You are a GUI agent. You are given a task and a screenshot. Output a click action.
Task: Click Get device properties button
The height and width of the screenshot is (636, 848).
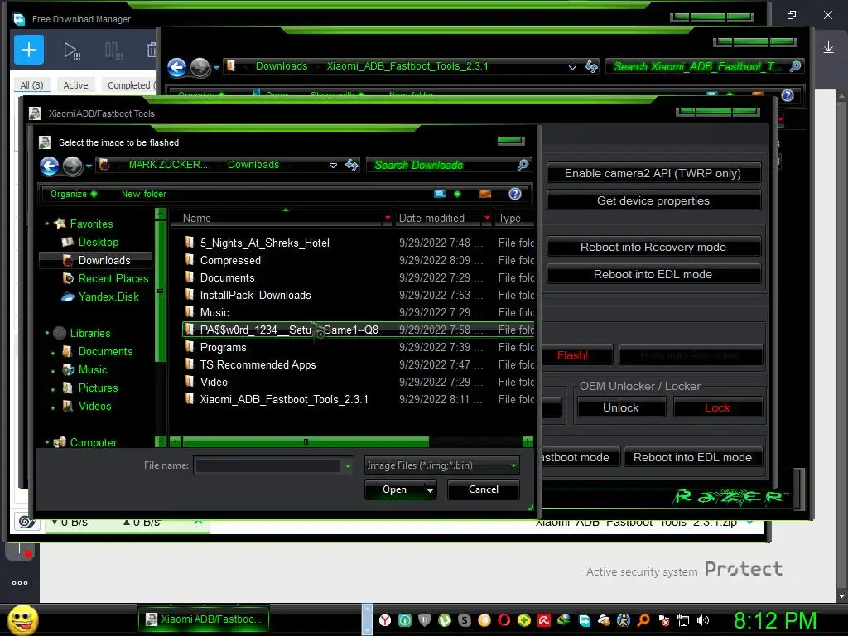click(653, 200)
